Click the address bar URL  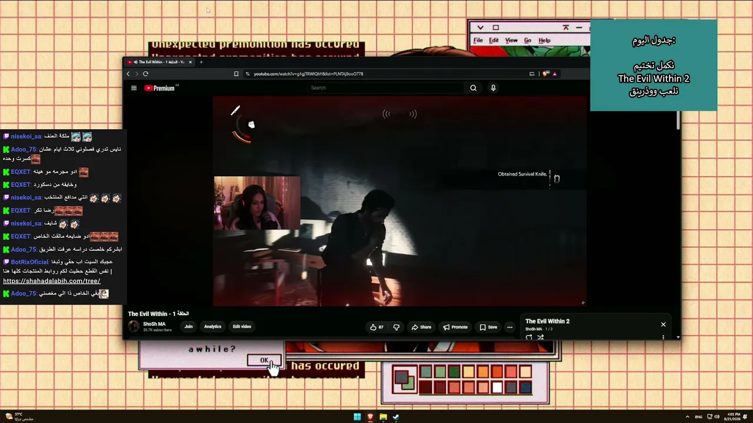pos(308,74)
